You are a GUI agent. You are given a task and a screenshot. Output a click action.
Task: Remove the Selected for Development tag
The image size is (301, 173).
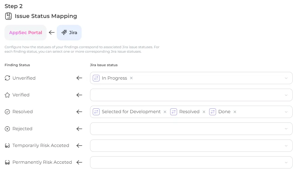(x=165, y=112)
